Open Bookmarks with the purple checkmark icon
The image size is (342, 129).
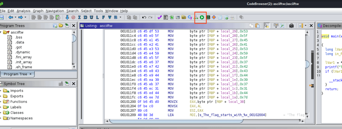159,17
